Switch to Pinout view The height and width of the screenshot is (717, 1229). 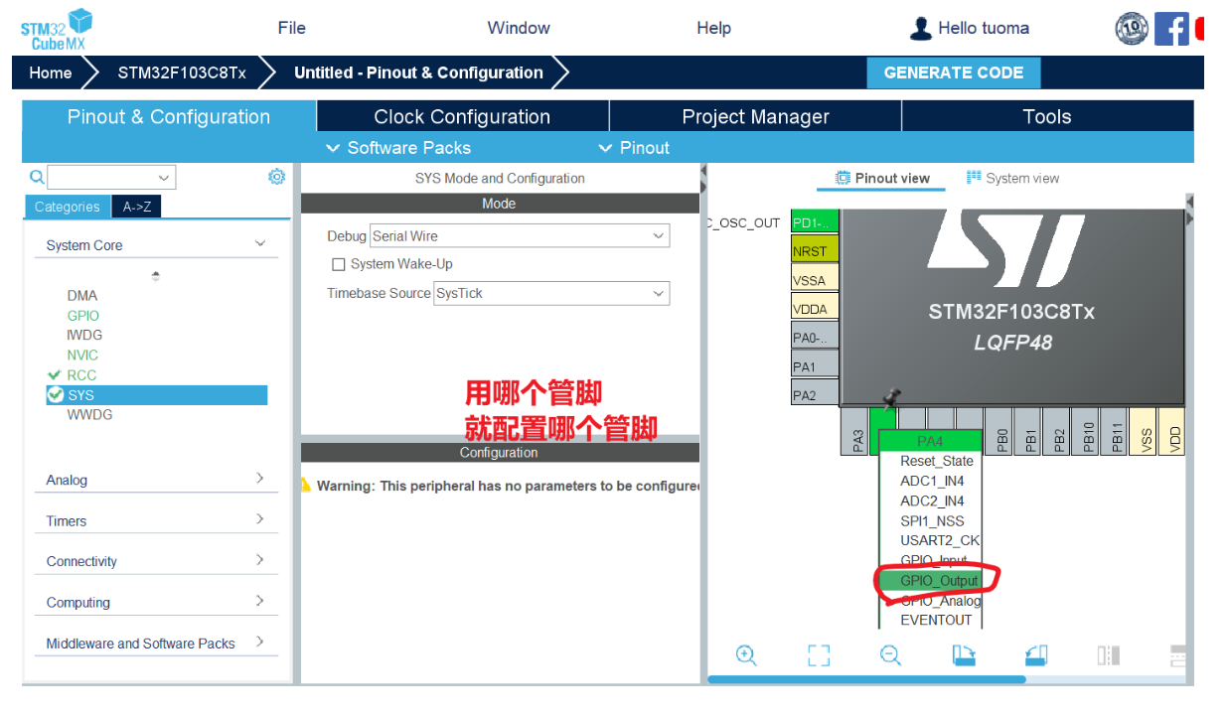point(882,179)
